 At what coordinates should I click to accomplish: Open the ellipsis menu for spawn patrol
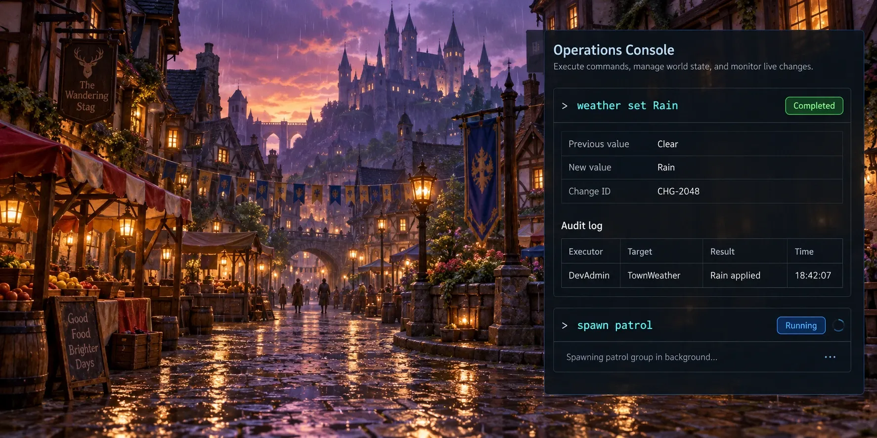coord(830,357)
